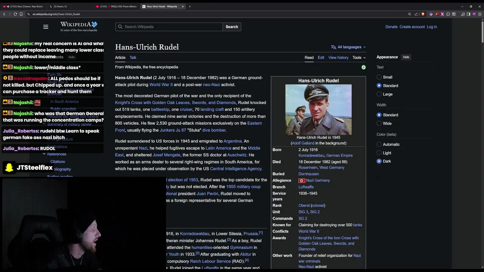484x272 pixels.
Task: Open Wikipedia main menu hamburger icon
Action: 46,27
